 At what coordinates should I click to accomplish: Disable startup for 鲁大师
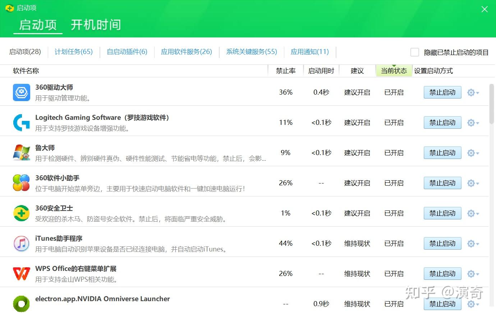tap(442, 153)
